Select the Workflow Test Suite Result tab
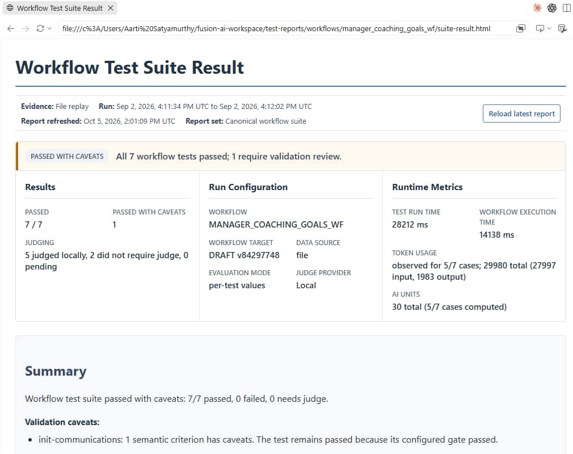This screenshot has height=454, width=573. point(60,8)
